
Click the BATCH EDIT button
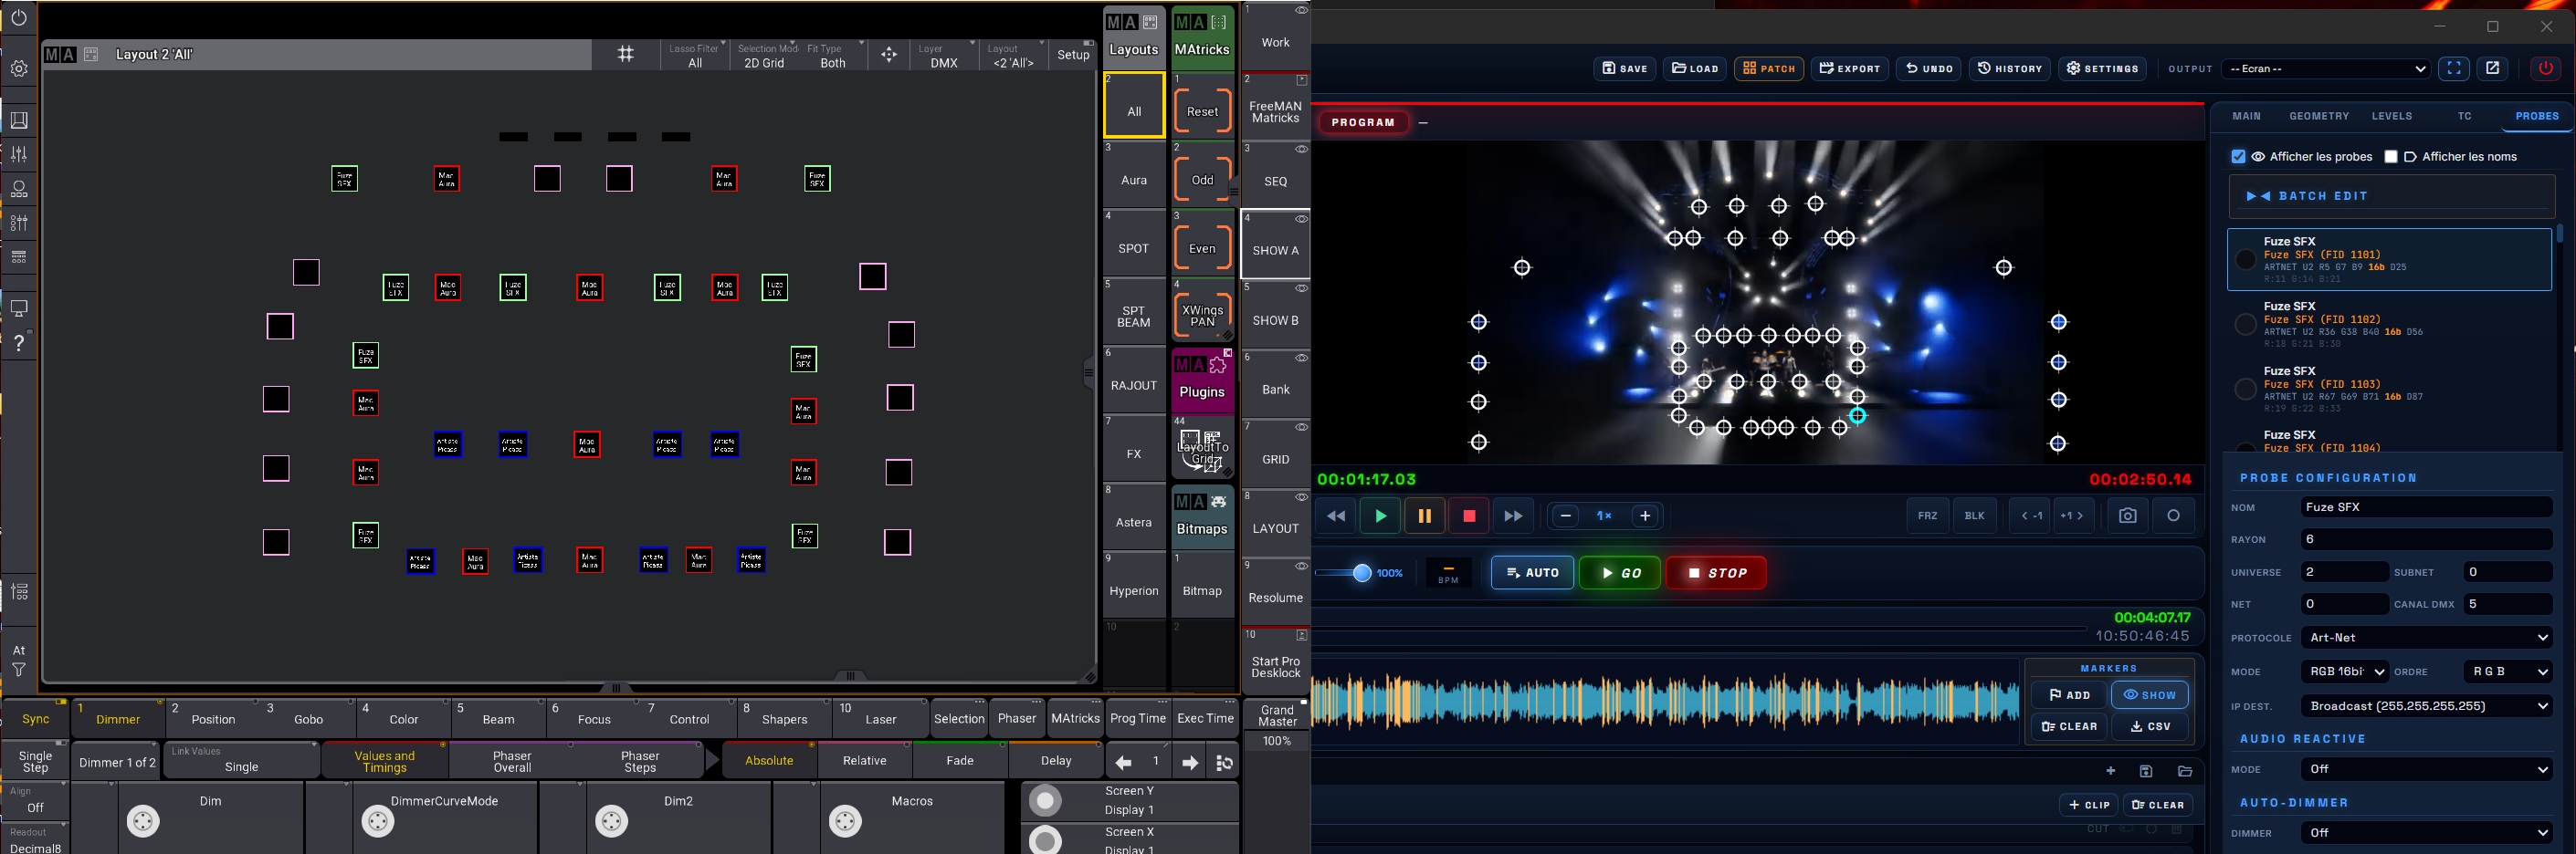2392,197
